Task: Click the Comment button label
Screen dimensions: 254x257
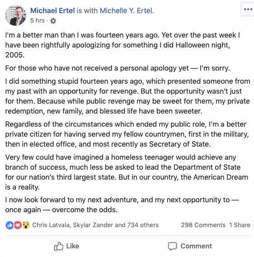Action: coord(196,246)
